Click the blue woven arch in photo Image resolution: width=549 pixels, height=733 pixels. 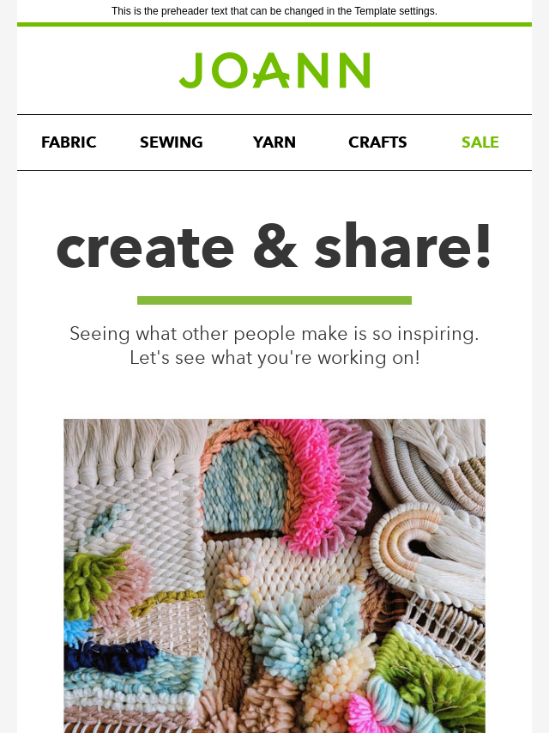coord(245,486)
